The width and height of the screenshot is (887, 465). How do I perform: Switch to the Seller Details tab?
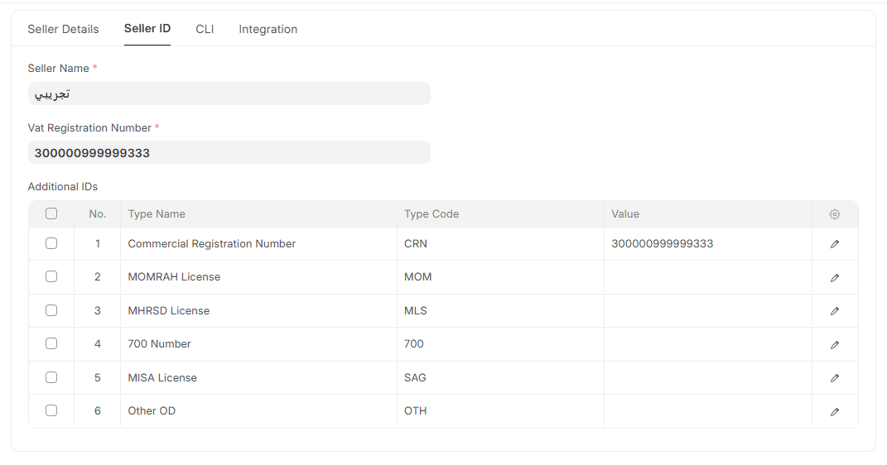63,29
